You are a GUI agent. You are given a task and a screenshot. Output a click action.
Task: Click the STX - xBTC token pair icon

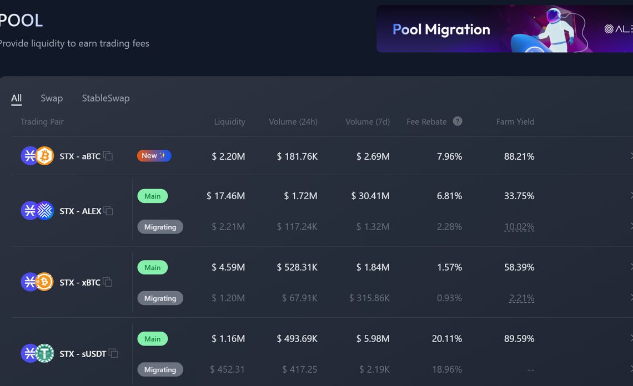[37, 282]
